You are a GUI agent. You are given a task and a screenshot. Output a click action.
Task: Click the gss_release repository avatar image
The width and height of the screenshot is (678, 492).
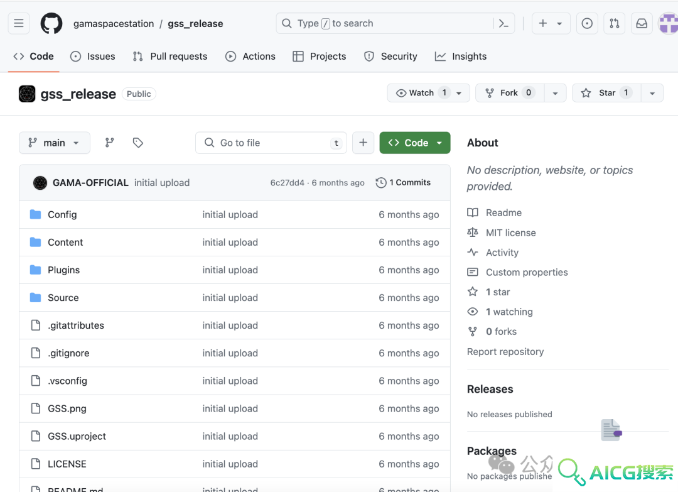27,94
